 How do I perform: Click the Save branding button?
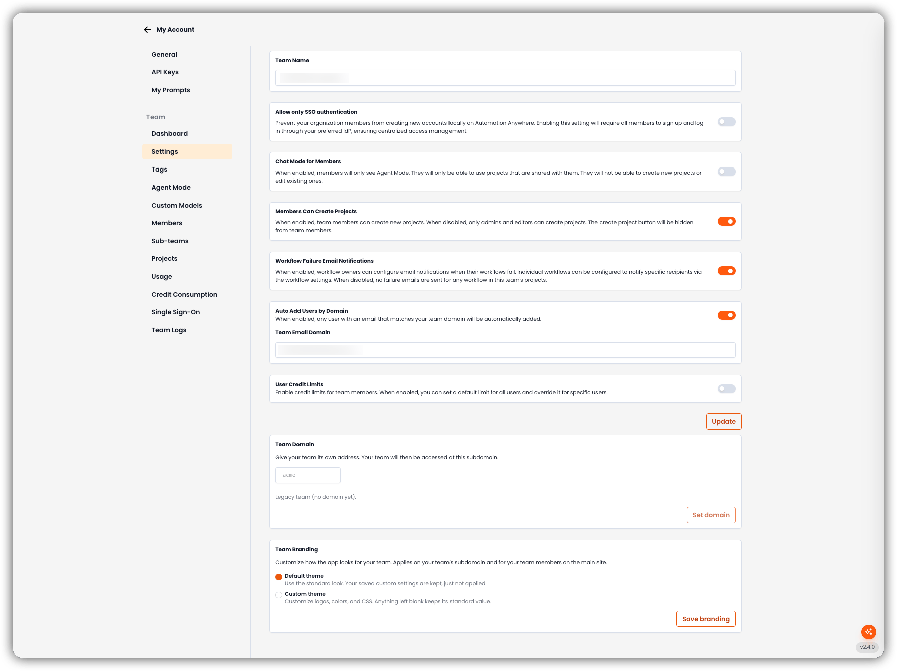[706, 619]
